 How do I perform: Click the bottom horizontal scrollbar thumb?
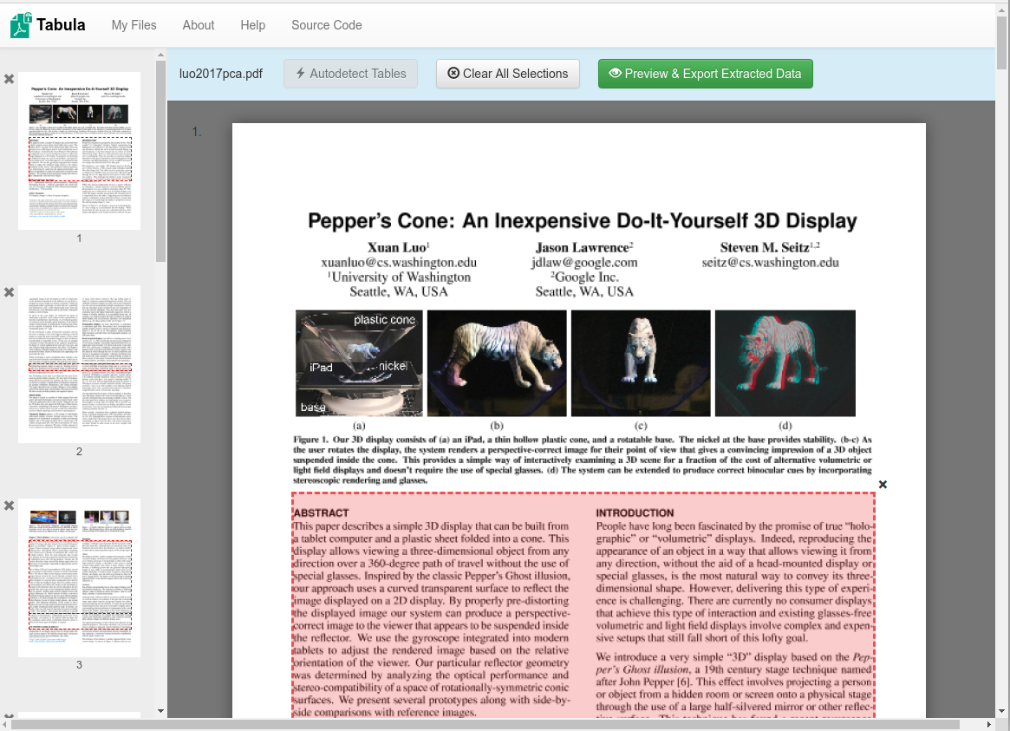pyautogui.click(x=485, y=725)
